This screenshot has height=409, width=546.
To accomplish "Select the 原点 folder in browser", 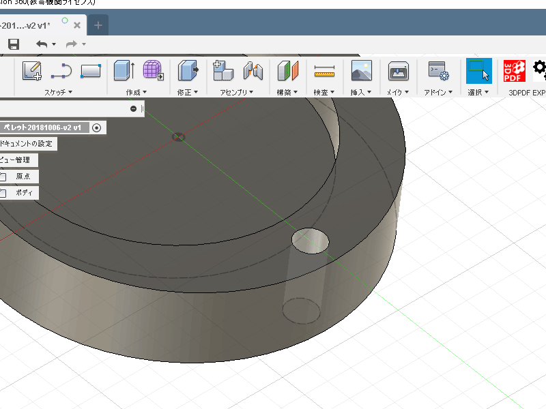I will [23, 177].
